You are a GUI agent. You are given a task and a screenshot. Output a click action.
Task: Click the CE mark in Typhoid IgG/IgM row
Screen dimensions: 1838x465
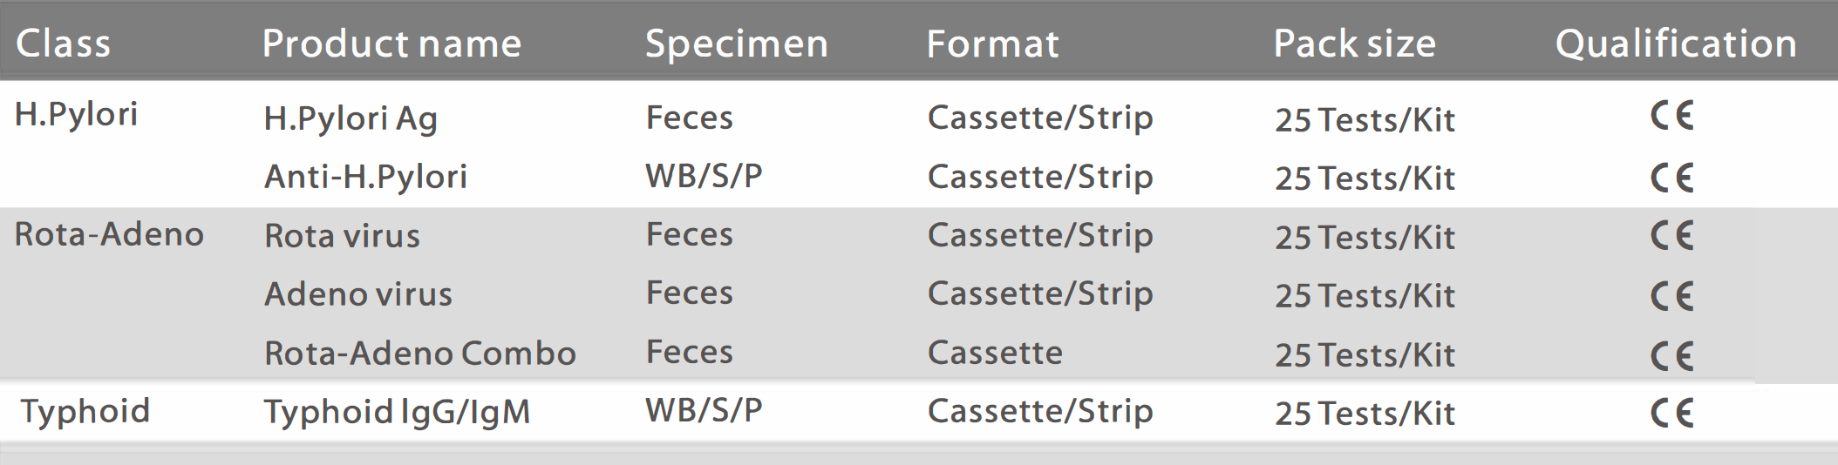click(x=1671, y=413)
